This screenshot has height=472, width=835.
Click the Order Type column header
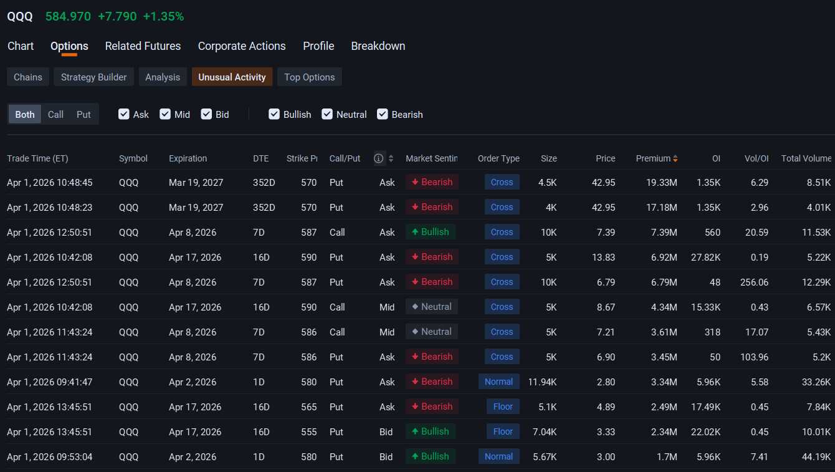[499, 158]
